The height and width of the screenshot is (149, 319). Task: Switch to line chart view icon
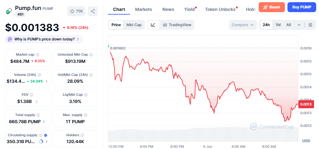coord(153,25)
